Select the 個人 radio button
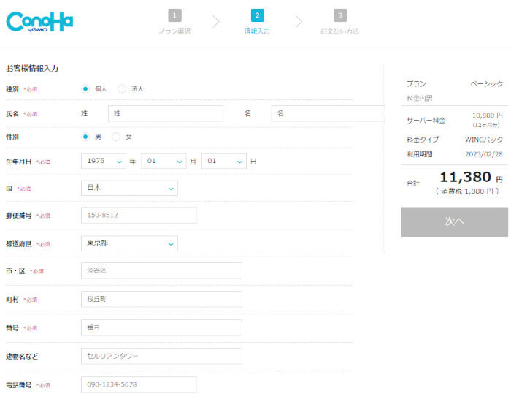 pos(85,88)
